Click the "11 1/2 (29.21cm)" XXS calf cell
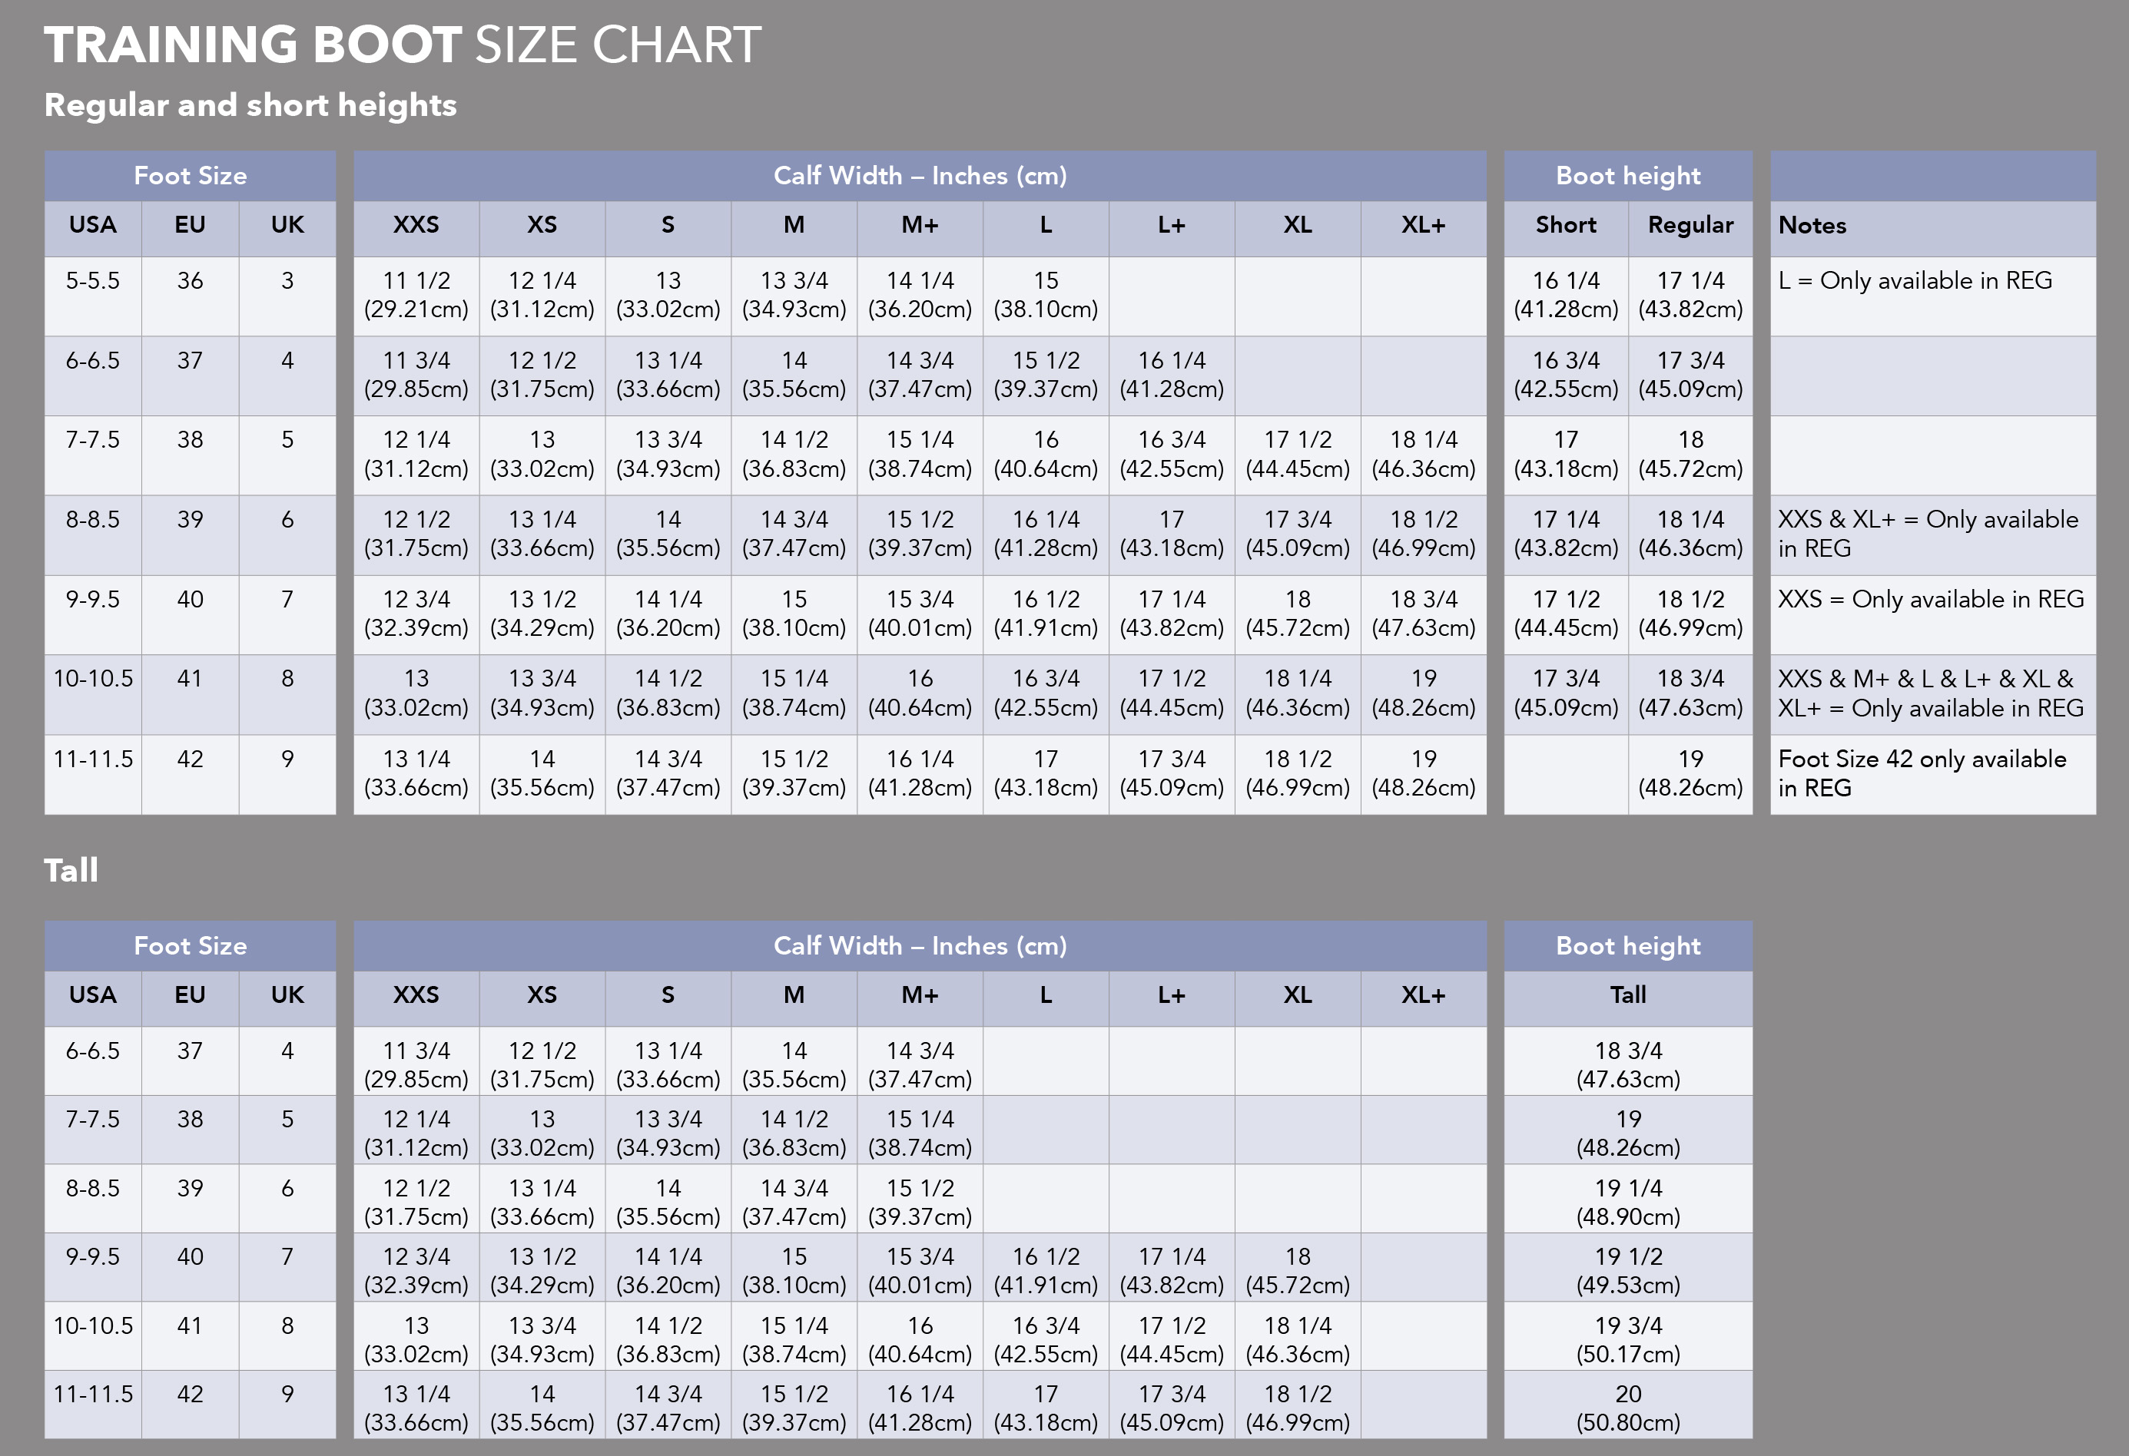The width and height of the screenshot is (2129, 1456). pyautogui.click(x=416, y=295)
